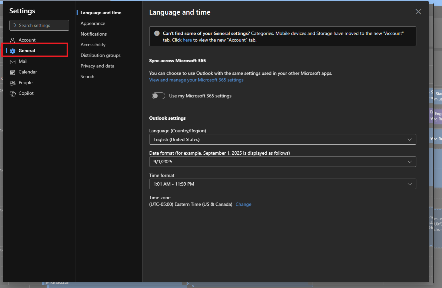Open the Date format dropdown

pyautogui.click(x=282, y=162)
